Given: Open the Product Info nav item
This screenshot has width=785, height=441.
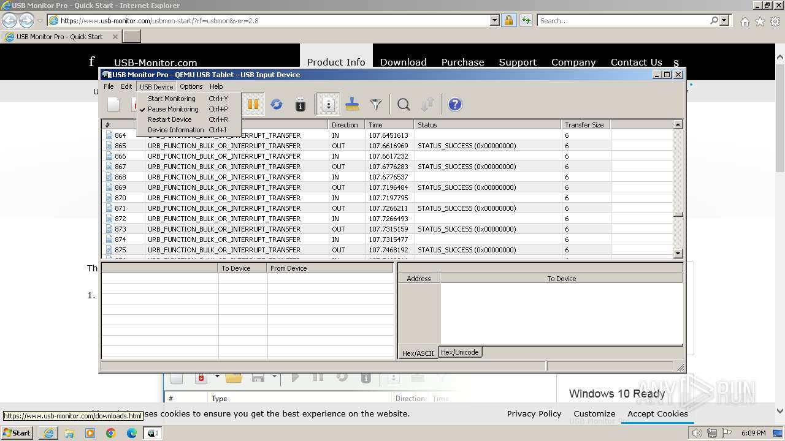Looking at the screenshot, I should [x=336, y=62].
